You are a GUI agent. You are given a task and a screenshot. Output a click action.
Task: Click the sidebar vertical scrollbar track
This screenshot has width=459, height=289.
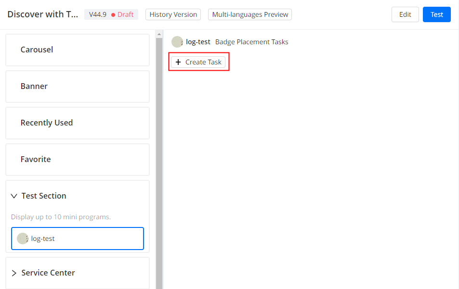159,163
